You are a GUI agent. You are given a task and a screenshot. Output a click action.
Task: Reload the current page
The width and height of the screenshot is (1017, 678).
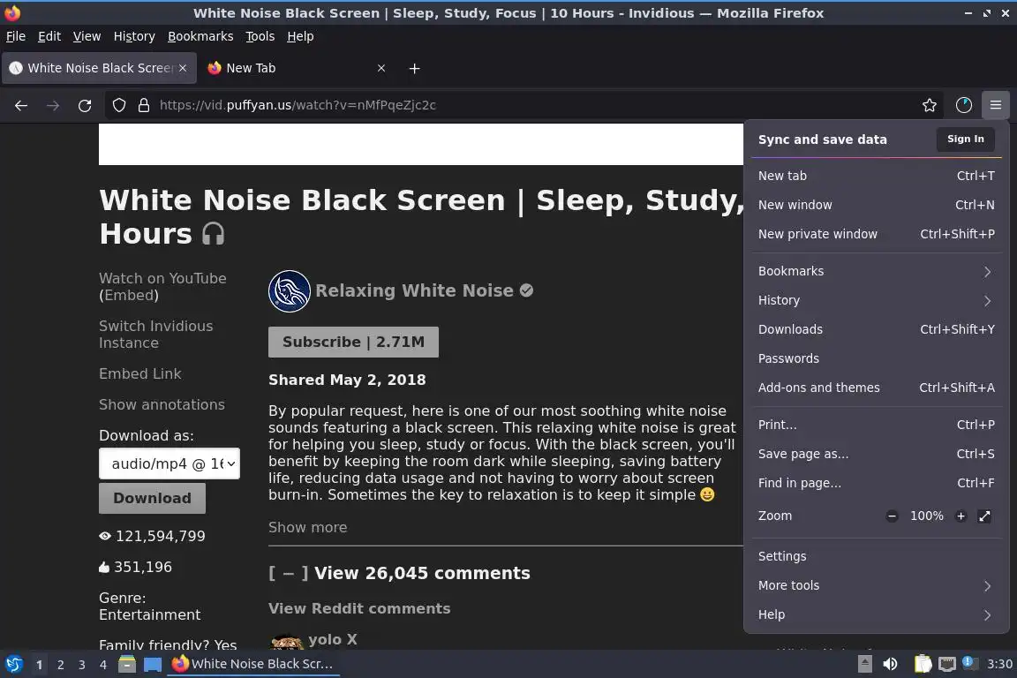[x=85, y=105]
